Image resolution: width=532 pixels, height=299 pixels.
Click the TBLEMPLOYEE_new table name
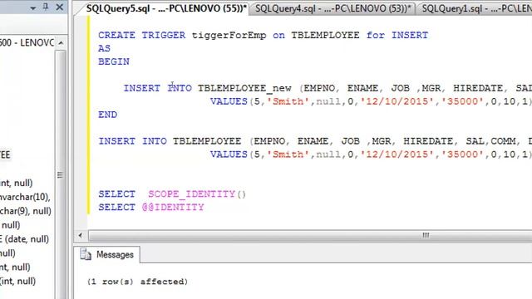click(x=244, y=89)
